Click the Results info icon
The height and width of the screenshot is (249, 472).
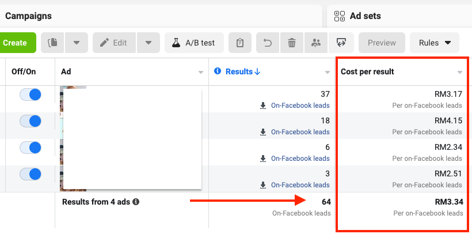tap(218, 71)
